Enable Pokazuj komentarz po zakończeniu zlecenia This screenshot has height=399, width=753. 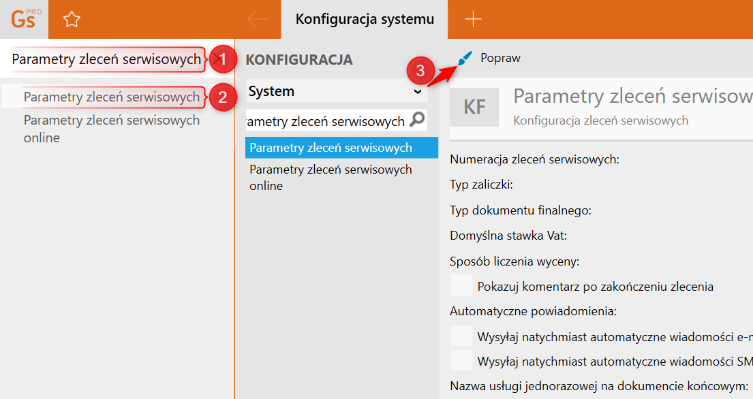(x=461, y=286)
